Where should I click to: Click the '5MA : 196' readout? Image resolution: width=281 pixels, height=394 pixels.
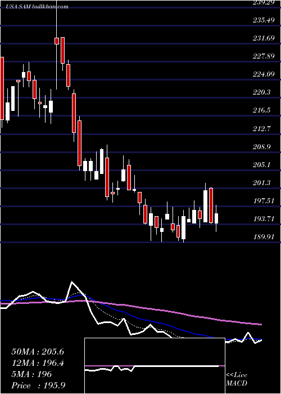coord(31,374)
